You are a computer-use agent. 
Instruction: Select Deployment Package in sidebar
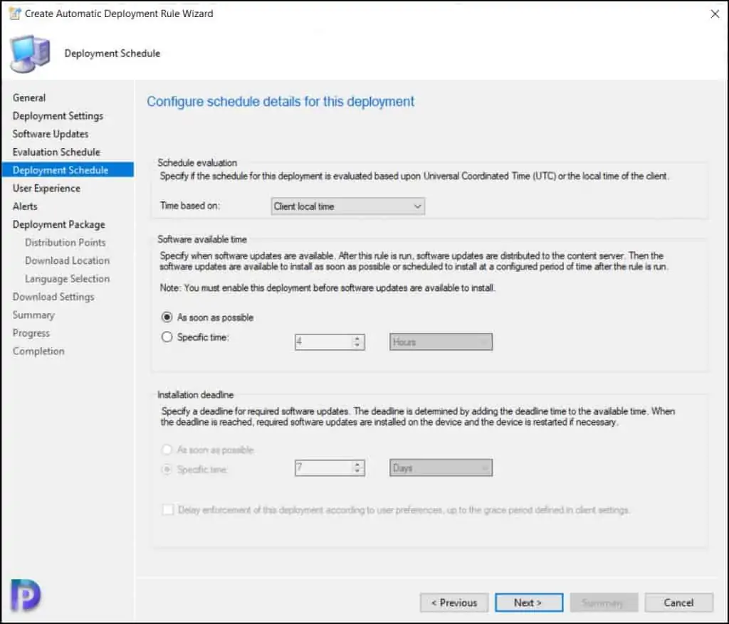(58, 224)
